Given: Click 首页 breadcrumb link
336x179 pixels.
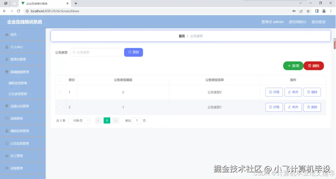Looking at the screenshot, I should 182,36.
